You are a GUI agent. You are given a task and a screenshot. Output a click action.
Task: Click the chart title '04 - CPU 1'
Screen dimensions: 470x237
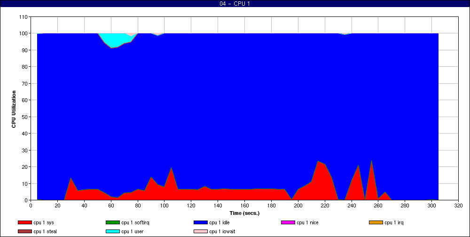pyautogui.click(x=235, y=4)
